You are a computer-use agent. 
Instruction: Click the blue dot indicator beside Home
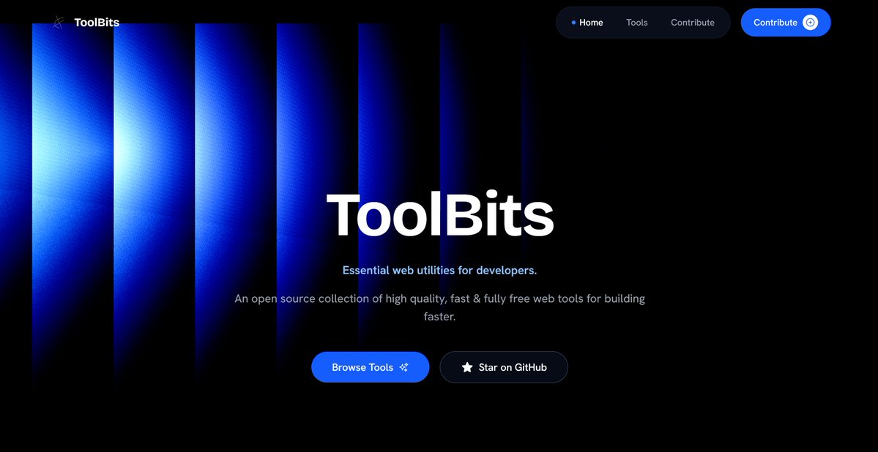click(574, 22)
